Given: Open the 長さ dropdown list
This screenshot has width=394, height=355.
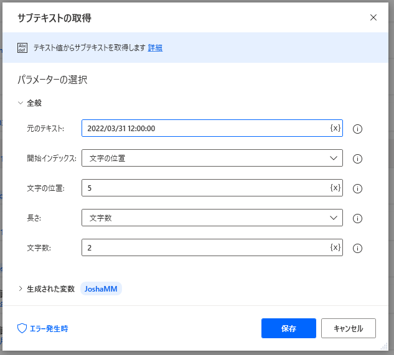Looking at the screenshot, I should pyautogui.click(x=212, y=218).
